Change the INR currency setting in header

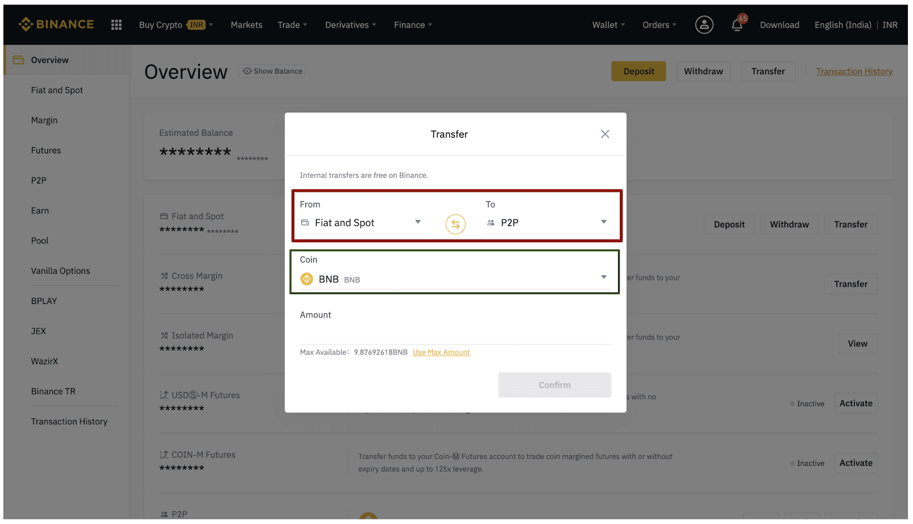coord(890,25)
